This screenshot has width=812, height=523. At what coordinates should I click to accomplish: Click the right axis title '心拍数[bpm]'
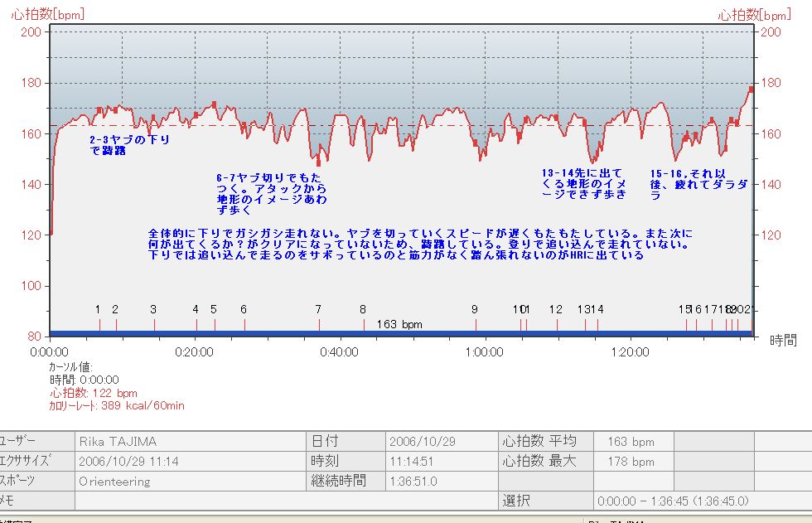pos(754,14)
